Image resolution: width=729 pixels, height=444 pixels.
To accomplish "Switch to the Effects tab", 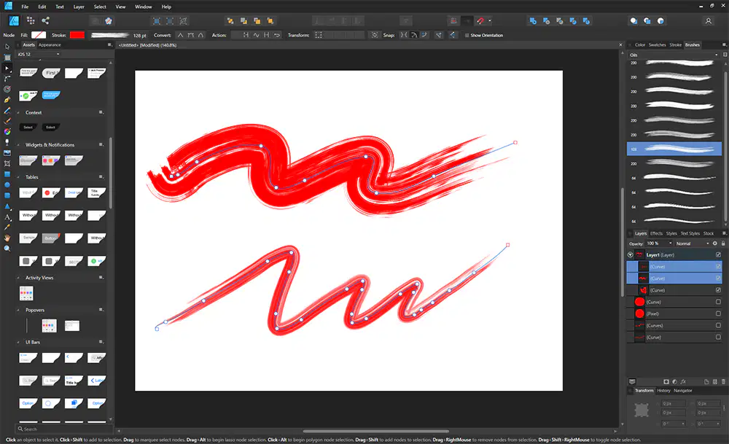I will 656,233.
